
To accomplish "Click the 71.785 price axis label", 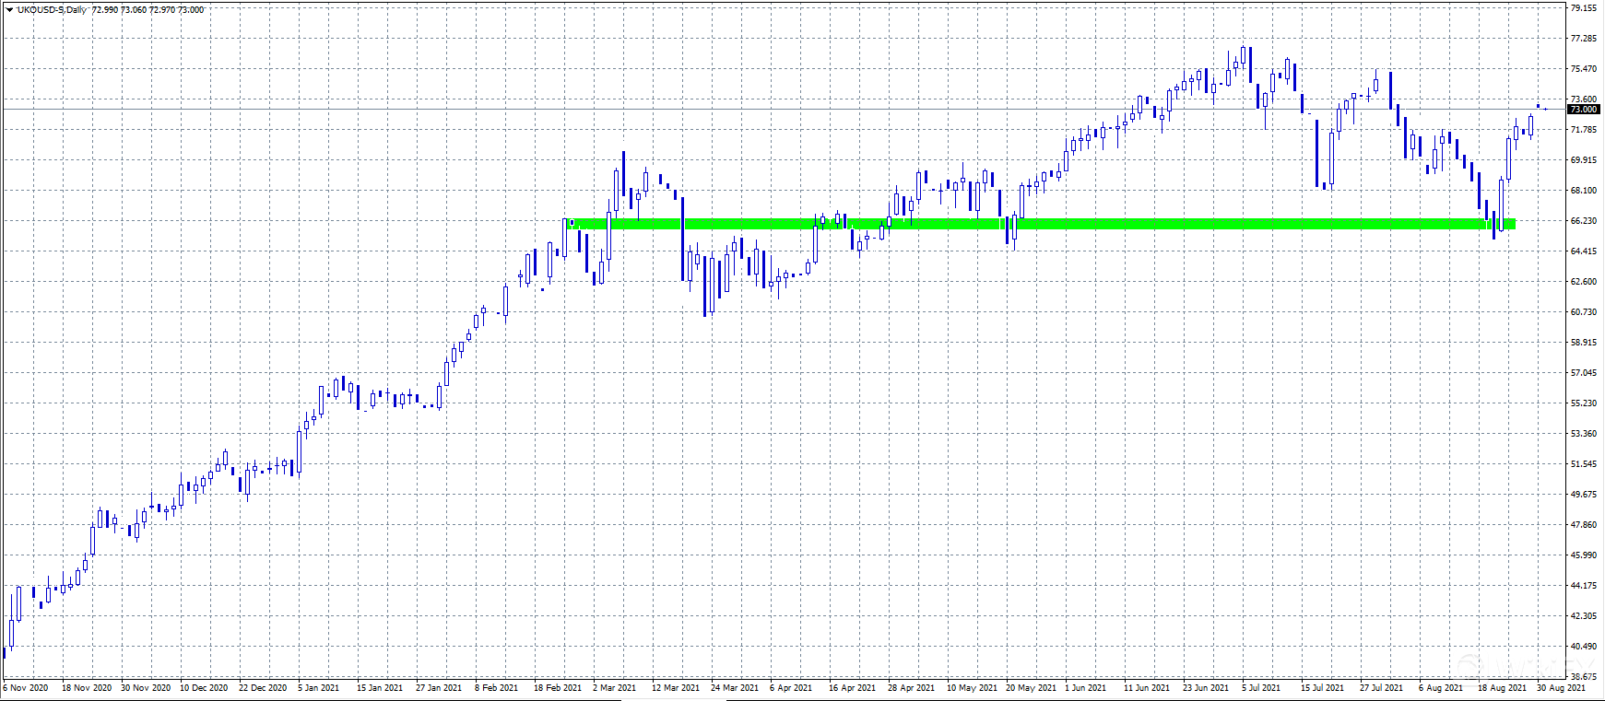I will (1584, 130).
